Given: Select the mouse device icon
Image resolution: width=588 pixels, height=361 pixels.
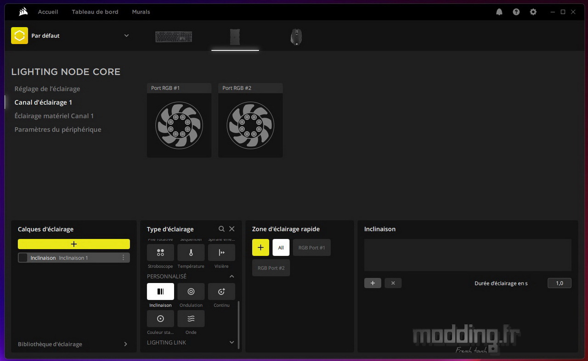Looking at the screenshot, I should [x=296, y=37].
